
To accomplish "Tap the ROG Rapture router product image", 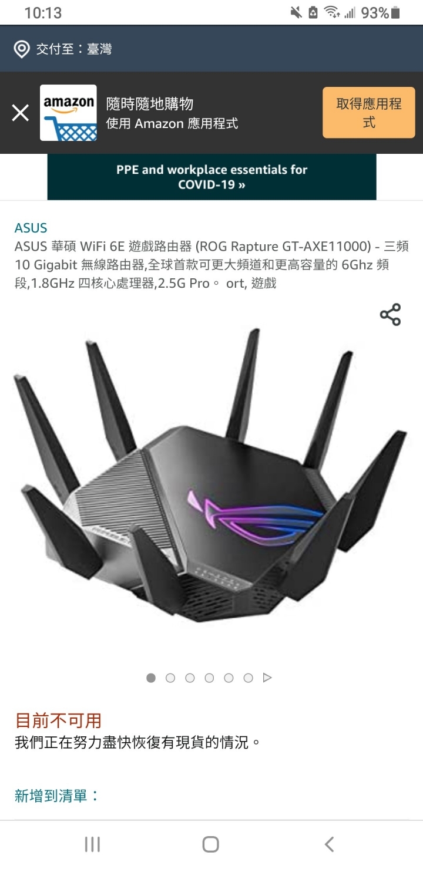I will click(x=210, y=475).
